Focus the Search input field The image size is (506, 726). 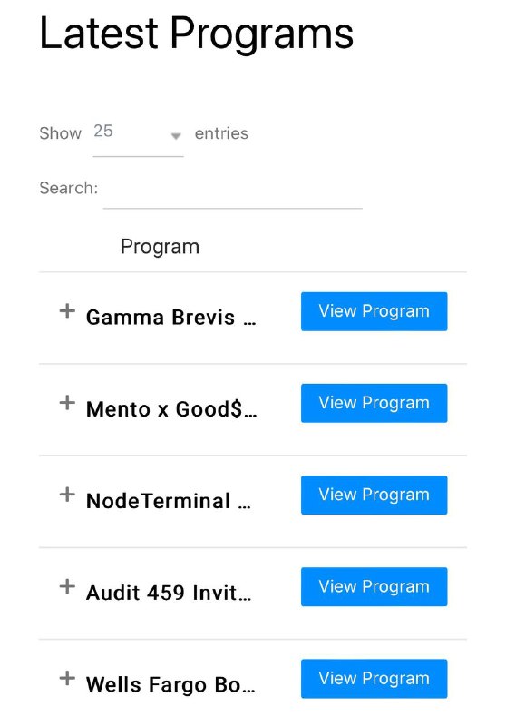pyautogui.click(x=233, y=190)
